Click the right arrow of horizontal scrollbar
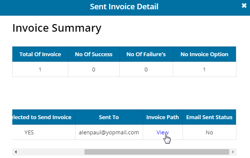This screenshot has width=250, height=158. [x=233, y=152]
